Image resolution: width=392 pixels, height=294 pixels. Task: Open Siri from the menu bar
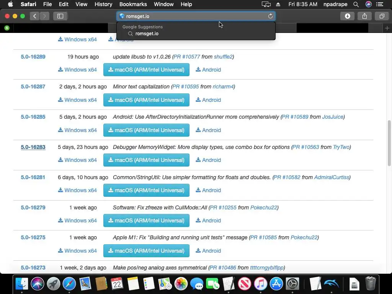tap(369, 4)
